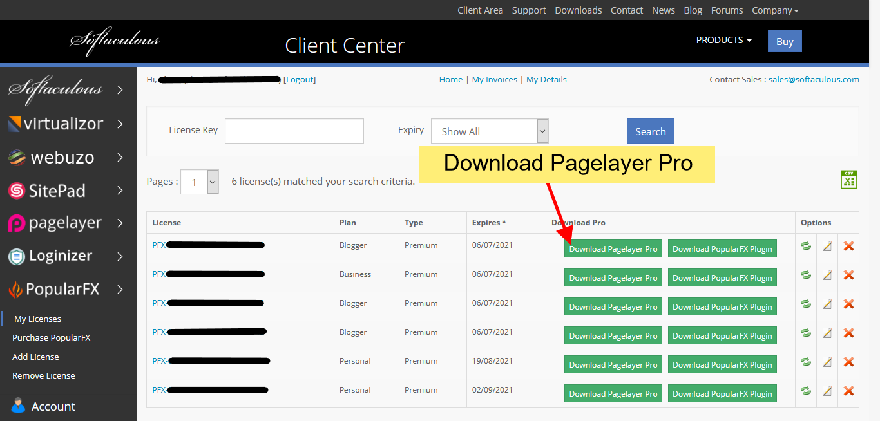This screenshot has width=880, height=421.
Task: Click the CSV export icon
Action: (849, 180)
